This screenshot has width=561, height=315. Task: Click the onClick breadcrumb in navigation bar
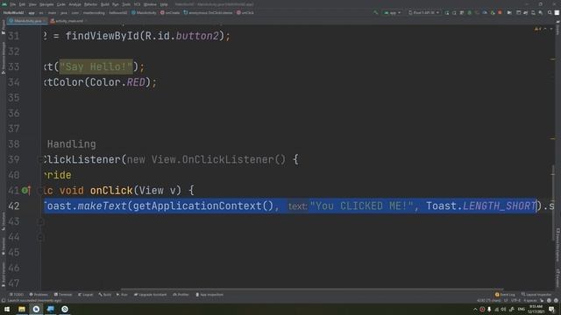245,12
